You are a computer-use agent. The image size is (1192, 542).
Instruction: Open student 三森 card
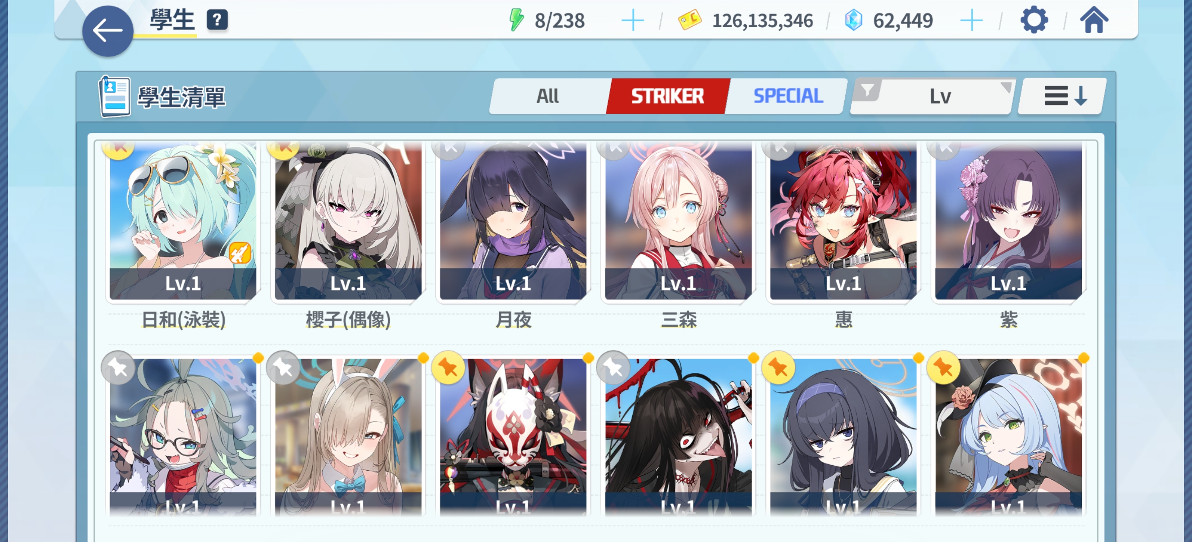(x=678, y=222)
